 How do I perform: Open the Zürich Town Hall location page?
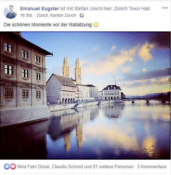[x=132, y=9]
